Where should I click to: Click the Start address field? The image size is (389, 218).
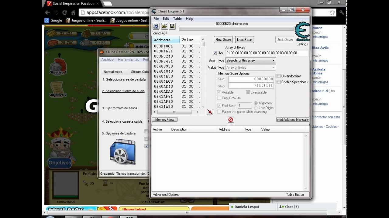point(251,79)
